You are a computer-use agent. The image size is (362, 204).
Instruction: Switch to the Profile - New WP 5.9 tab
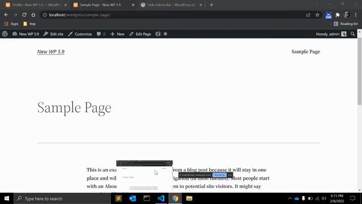(x=36, y=5)
